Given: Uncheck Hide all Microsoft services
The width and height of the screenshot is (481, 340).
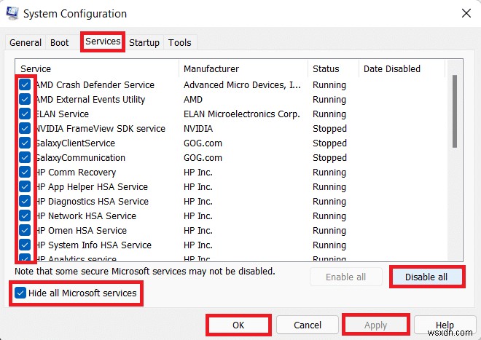Looking at the screenshot, I should pyautogui.click(x=20, y=293).
